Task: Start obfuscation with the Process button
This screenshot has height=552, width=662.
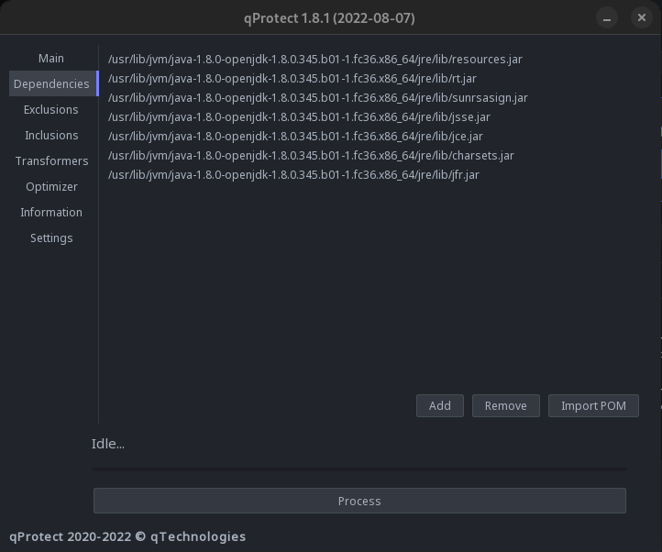Action: (359, 501)
